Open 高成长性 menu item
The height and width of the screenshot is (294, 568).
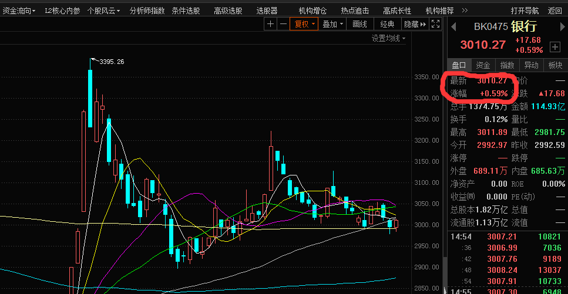click(398, 11)
